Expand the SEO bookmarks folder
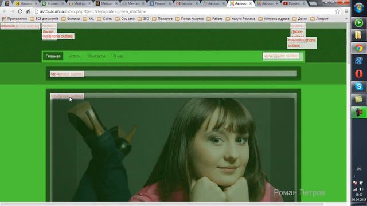Viewport: 367px width, 206px height. [143, 19]
